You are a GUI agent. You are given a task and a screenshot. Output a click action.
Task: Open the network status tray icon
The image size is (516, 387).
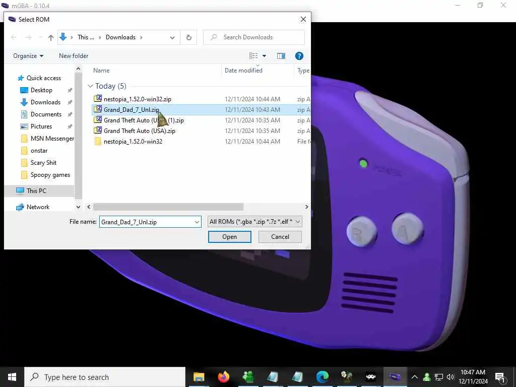pos(439,377)
